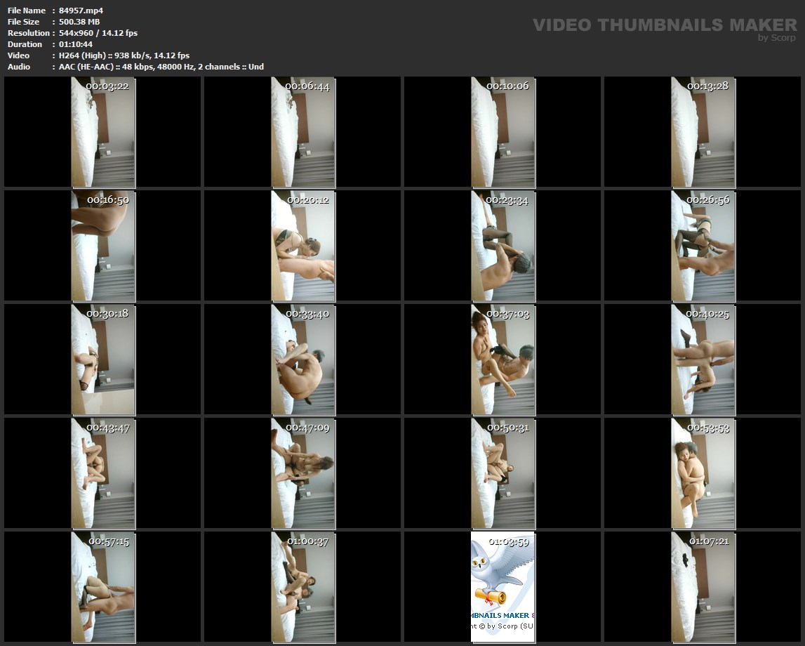805x646 pixels.
Task: Click the 00:16:50 timestamp label
Action: pyautogui.click(x=107, y=200)
